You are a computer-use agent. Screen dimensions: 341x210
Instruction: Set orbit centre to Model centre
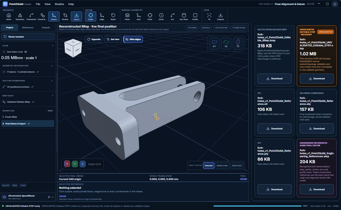pyautogui.click(x=222, y=166)
